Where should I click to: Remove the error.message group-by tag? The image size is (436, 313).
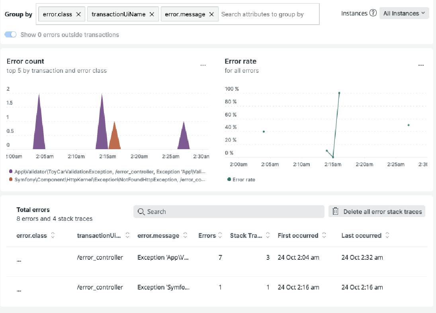211,14
